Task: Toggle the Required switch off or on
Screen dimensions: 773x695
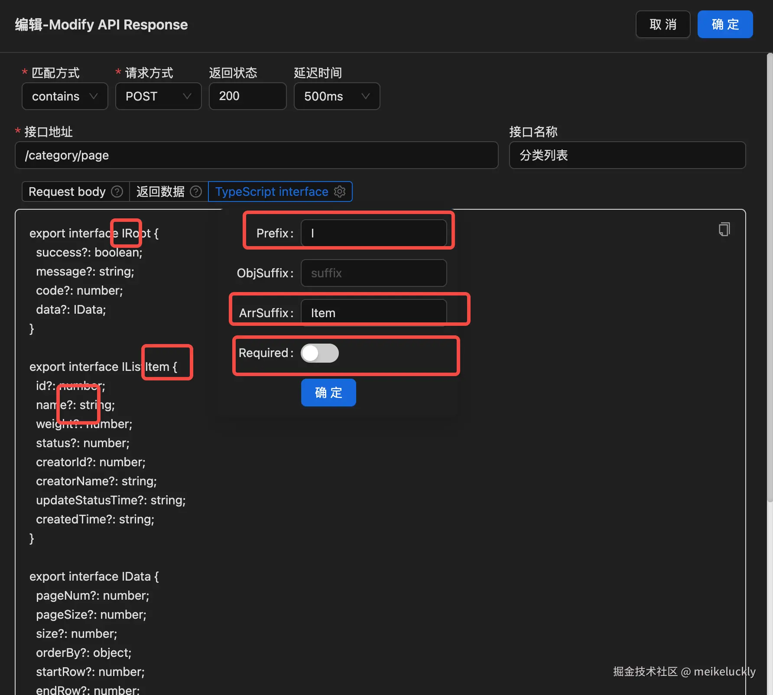Action: point(320,353)
